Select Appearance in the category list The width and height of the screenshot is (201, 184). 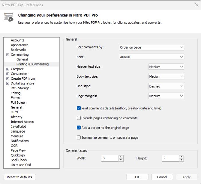(19, 45)
